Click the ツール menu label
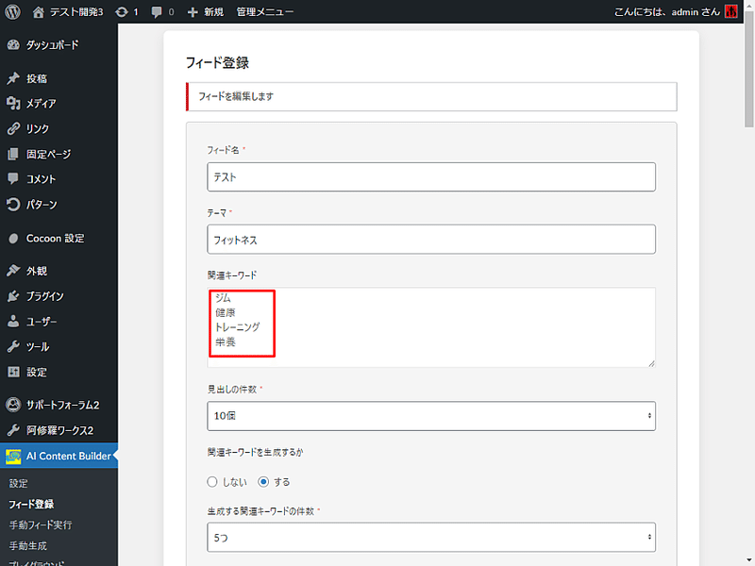 coord(38,346)
